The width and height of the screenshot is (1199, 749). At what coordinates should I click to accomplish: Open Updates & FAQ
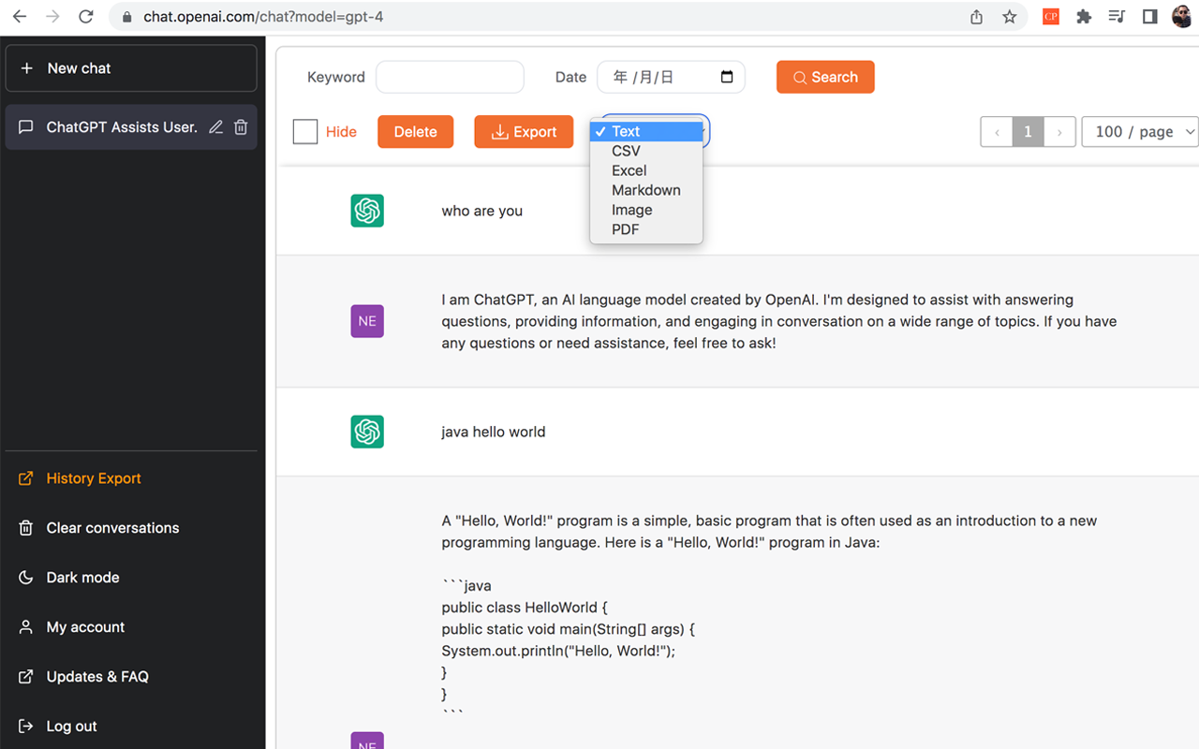[x=97, y=677]
